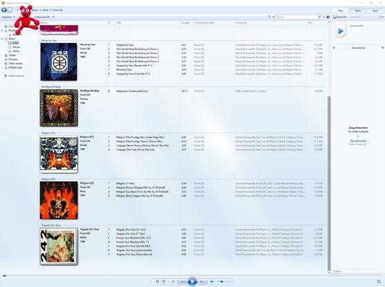
Task: Click in the Search input field
Action: click(x=297, y=17)
